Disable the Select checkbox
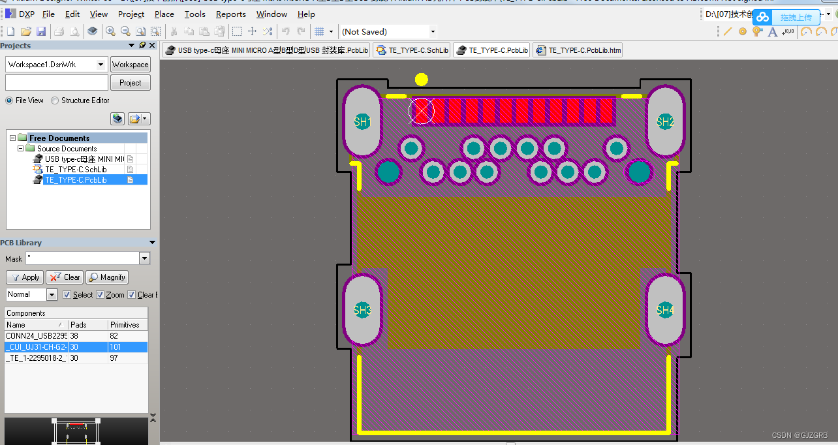838x445 pixels. tap(67, 294)
